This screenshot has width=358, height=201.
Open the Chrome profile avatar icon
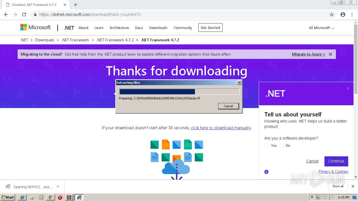(343, 15)
